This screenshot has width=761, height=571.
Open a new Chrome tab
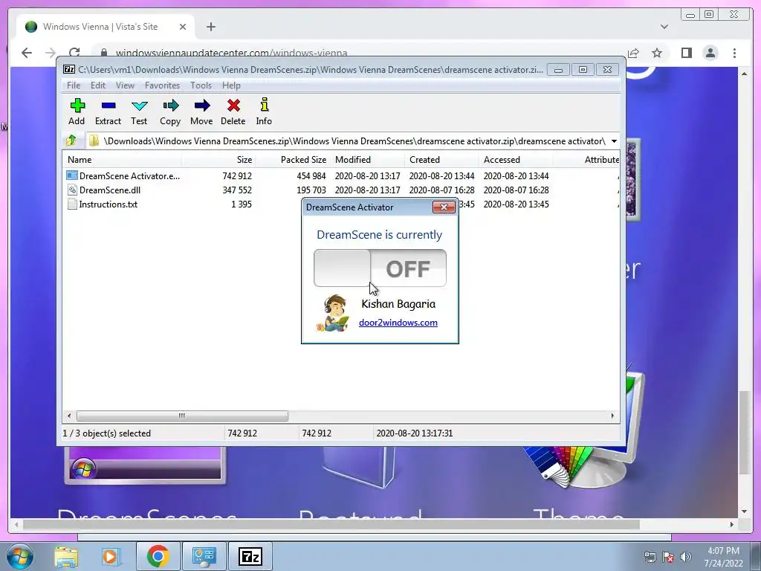click(x=210, y=27)
